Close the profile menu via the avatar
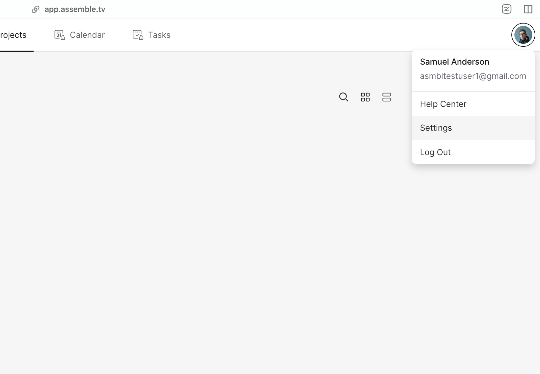The image size is (540, 374). [x=523, y=35]
